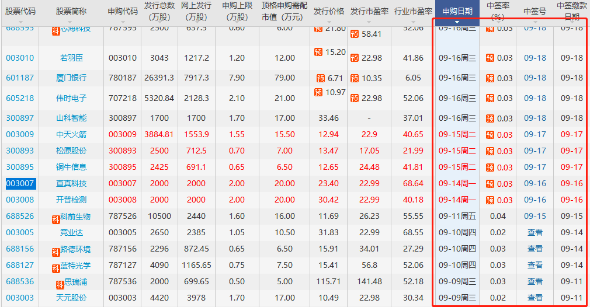This screenshot has width=590, height=307.
Task: Open stock code link 003003
Action: pos(20,298)
